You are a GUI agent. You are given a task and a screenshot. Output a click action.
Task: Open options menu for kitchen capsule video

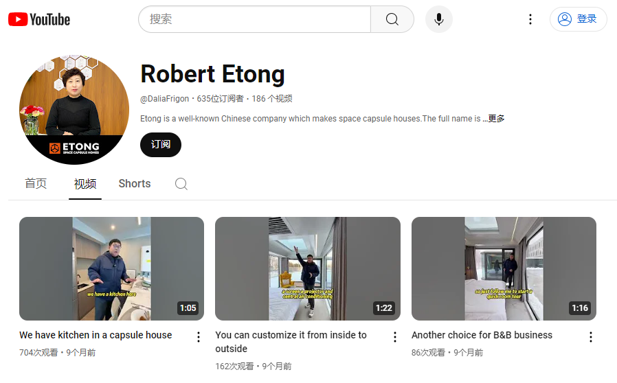(199, 337)
